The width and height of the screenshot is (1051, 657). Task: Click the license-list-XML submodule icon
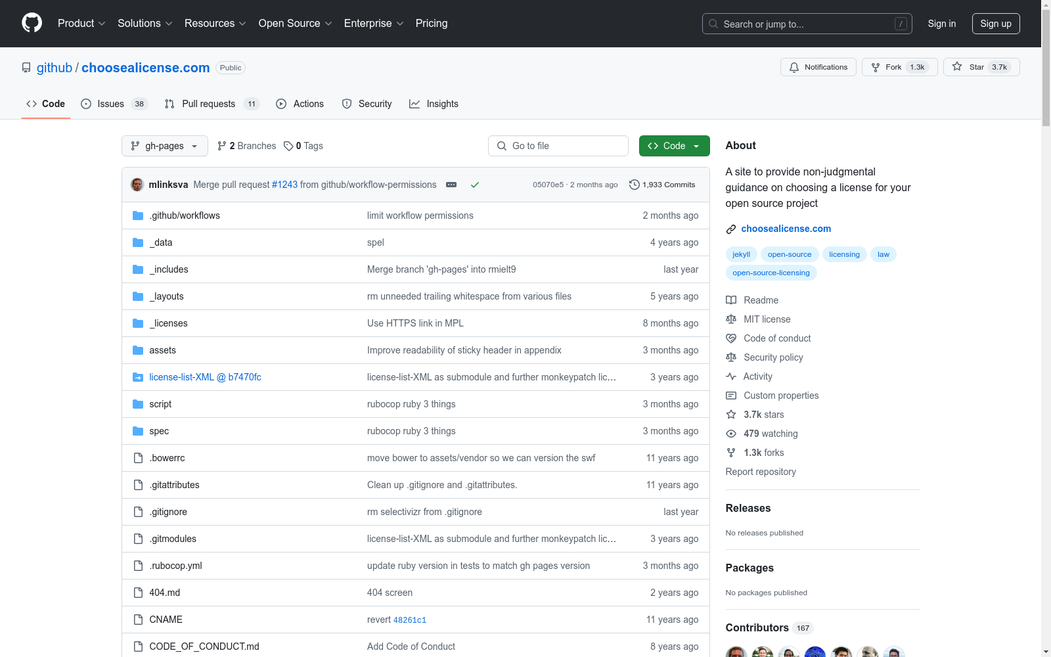138,377
